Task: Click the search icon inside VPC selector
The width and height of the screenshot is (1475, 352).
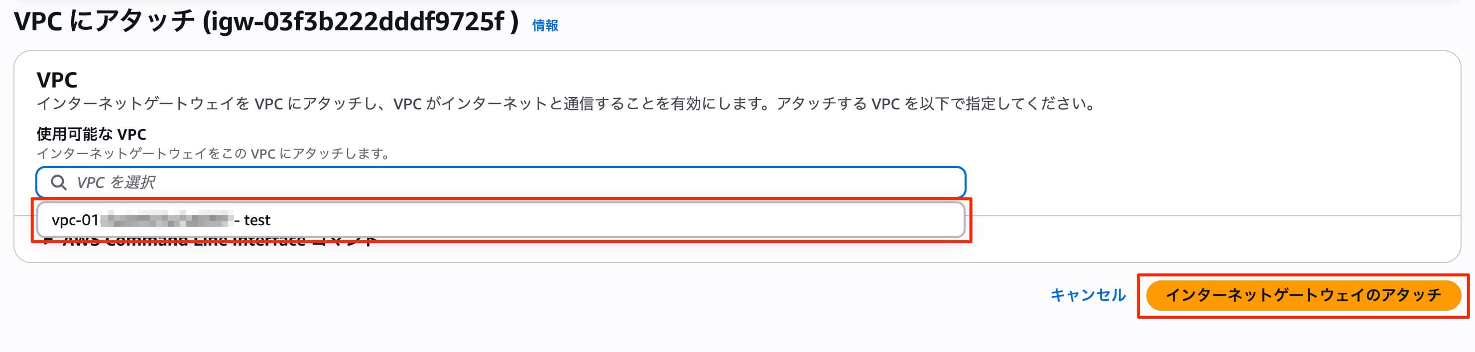Action: [x=59, y=182]
